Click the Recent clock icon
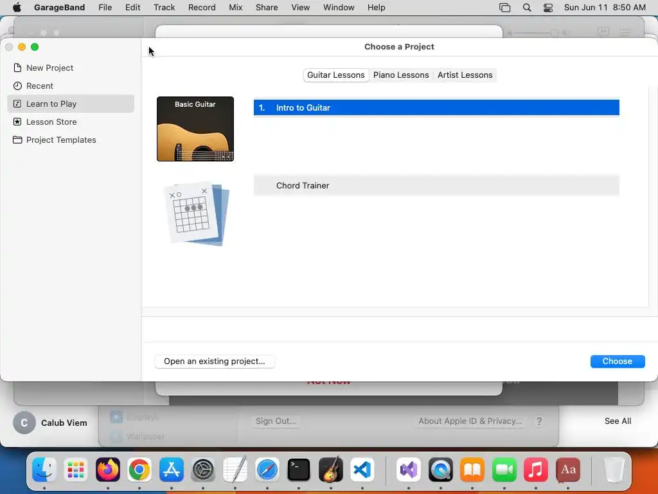The width and height of the screenshot is (658, 494). pyautogui.click(x=17, y=86)
